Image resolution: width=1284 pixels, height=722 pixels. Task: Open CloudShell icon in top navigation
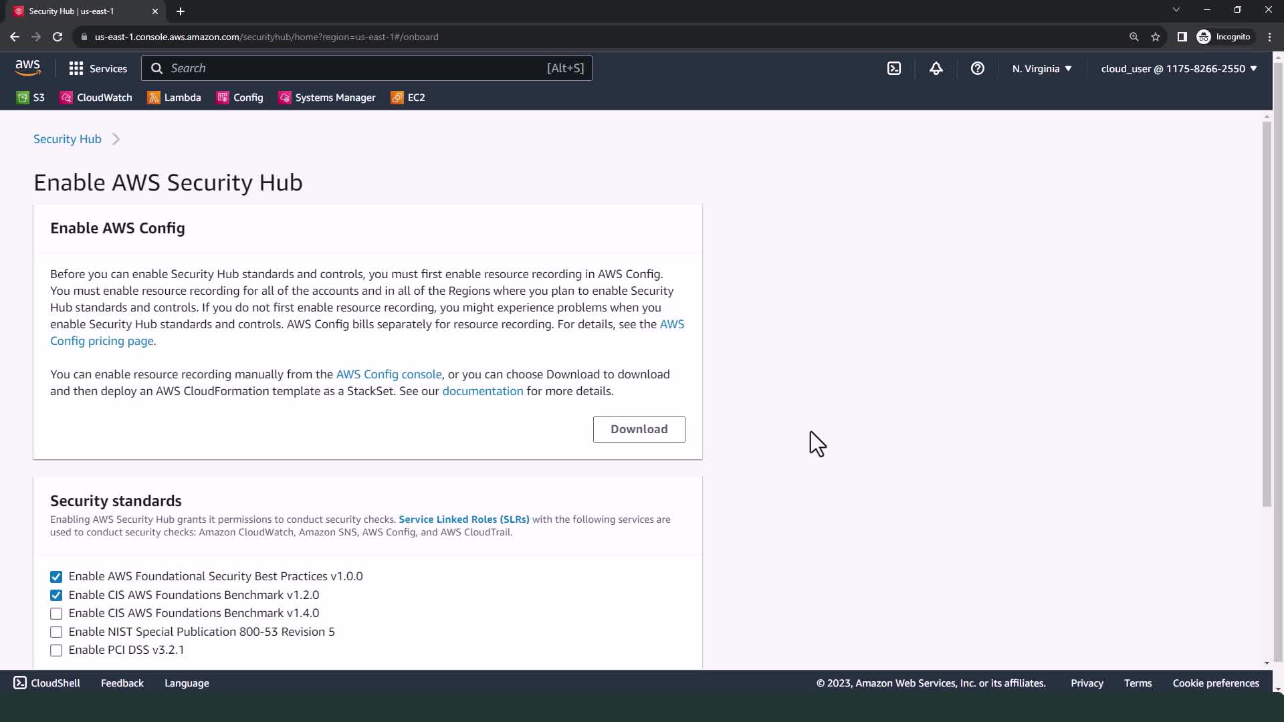tap(894, 68)
